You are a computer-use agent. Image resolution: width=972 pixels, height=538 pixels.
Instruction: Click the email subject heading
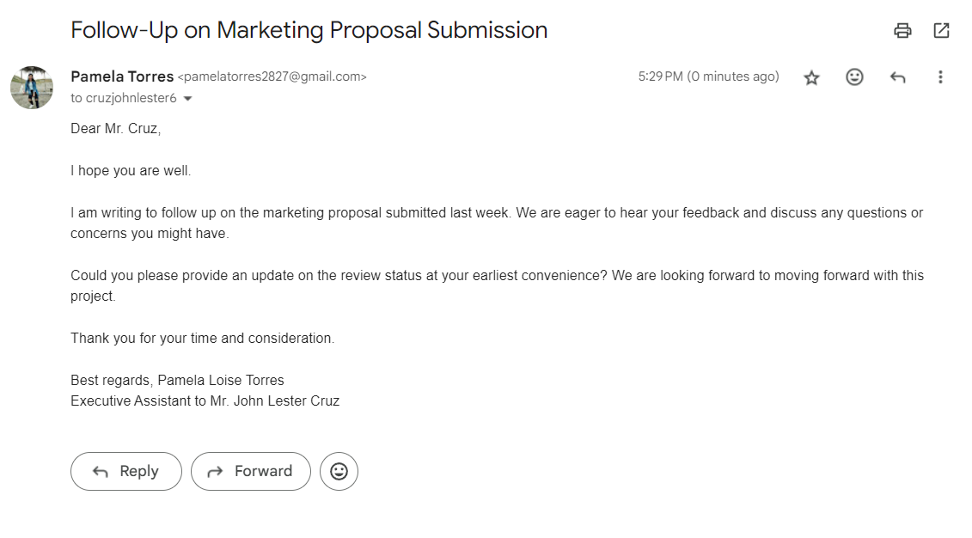click(x=309, y=30)
